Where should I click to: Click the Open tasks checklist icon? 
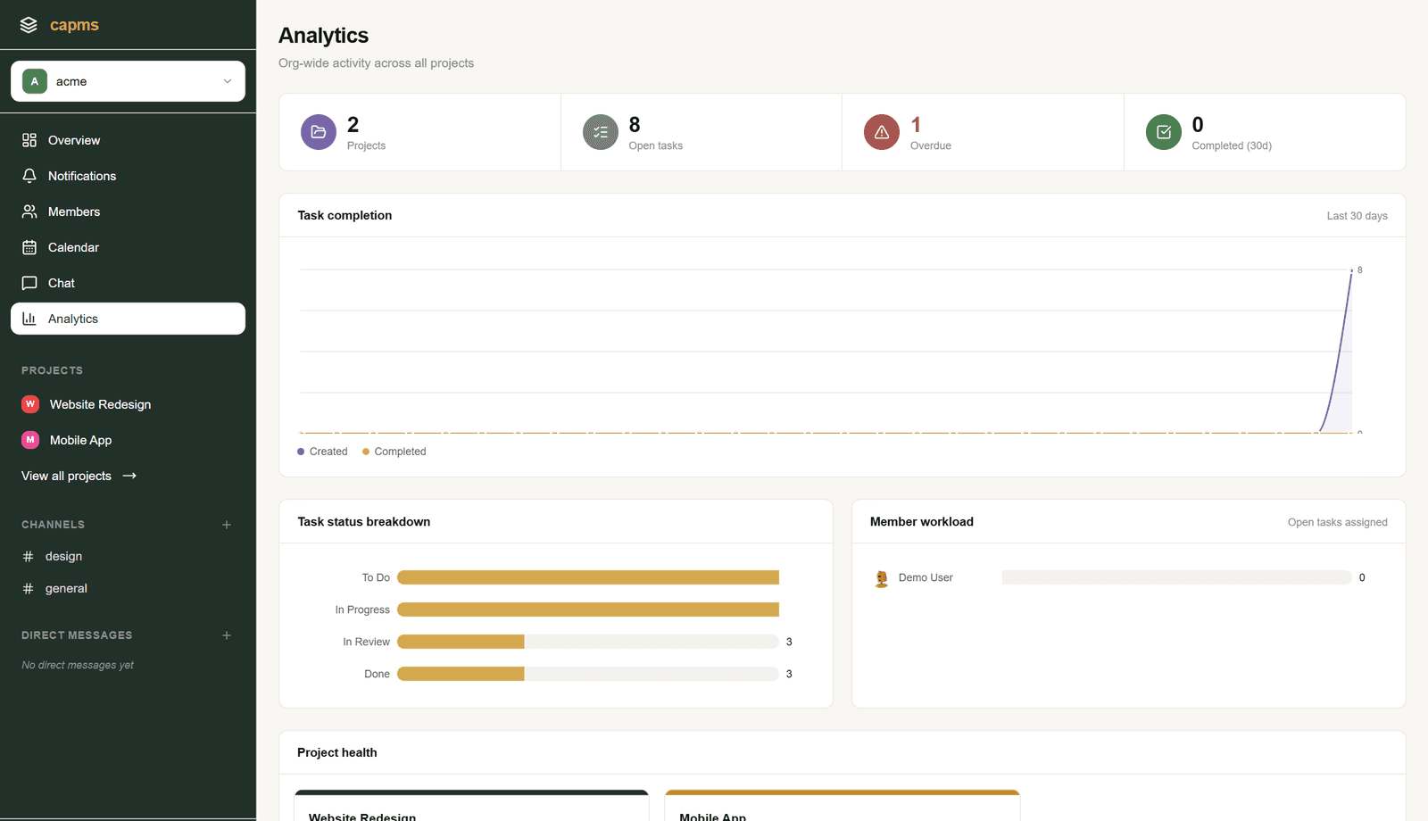click(x=601, y=132)
